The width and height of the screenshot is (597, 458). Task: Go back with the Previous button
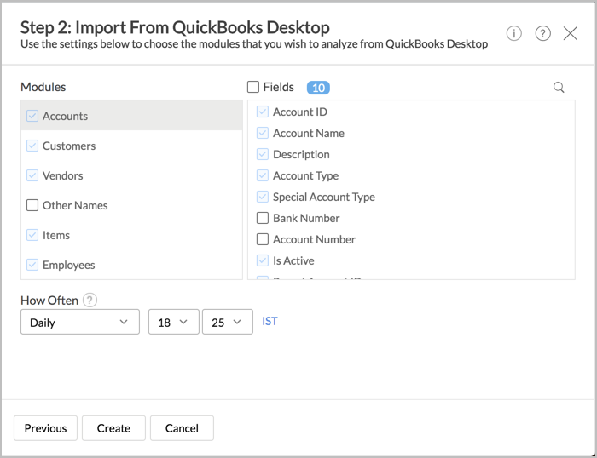[x=46, y=428]
